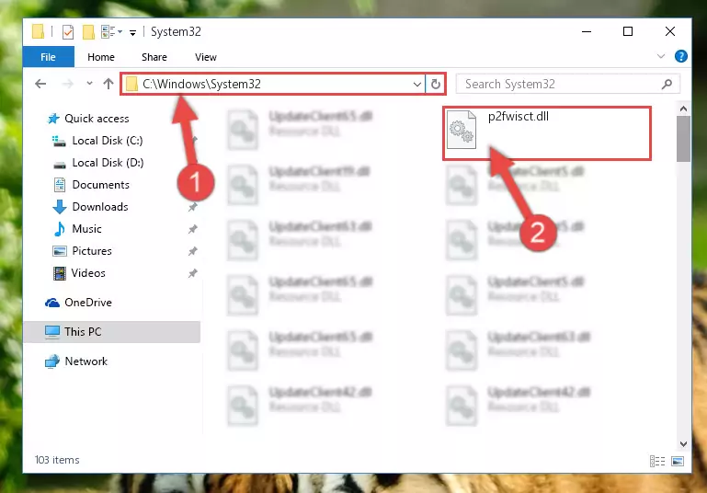Click the scrollbar down arrow

click(x=683, y=444)
